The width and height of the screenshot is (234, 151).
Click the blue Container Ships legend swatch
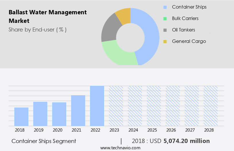coord(165,7)
